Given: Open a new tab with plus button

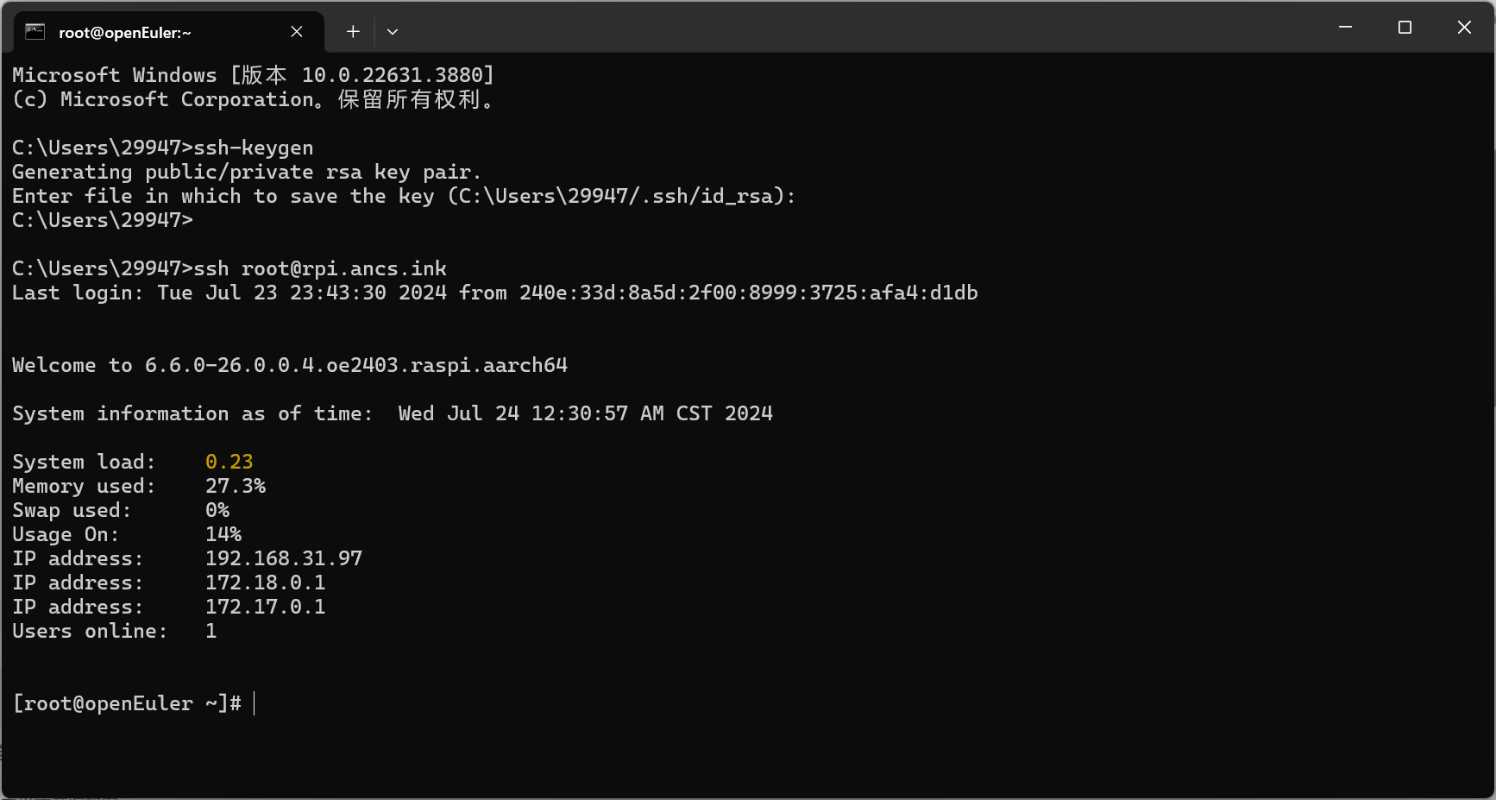Looking at the screenshot, I should tap(353, 32).
